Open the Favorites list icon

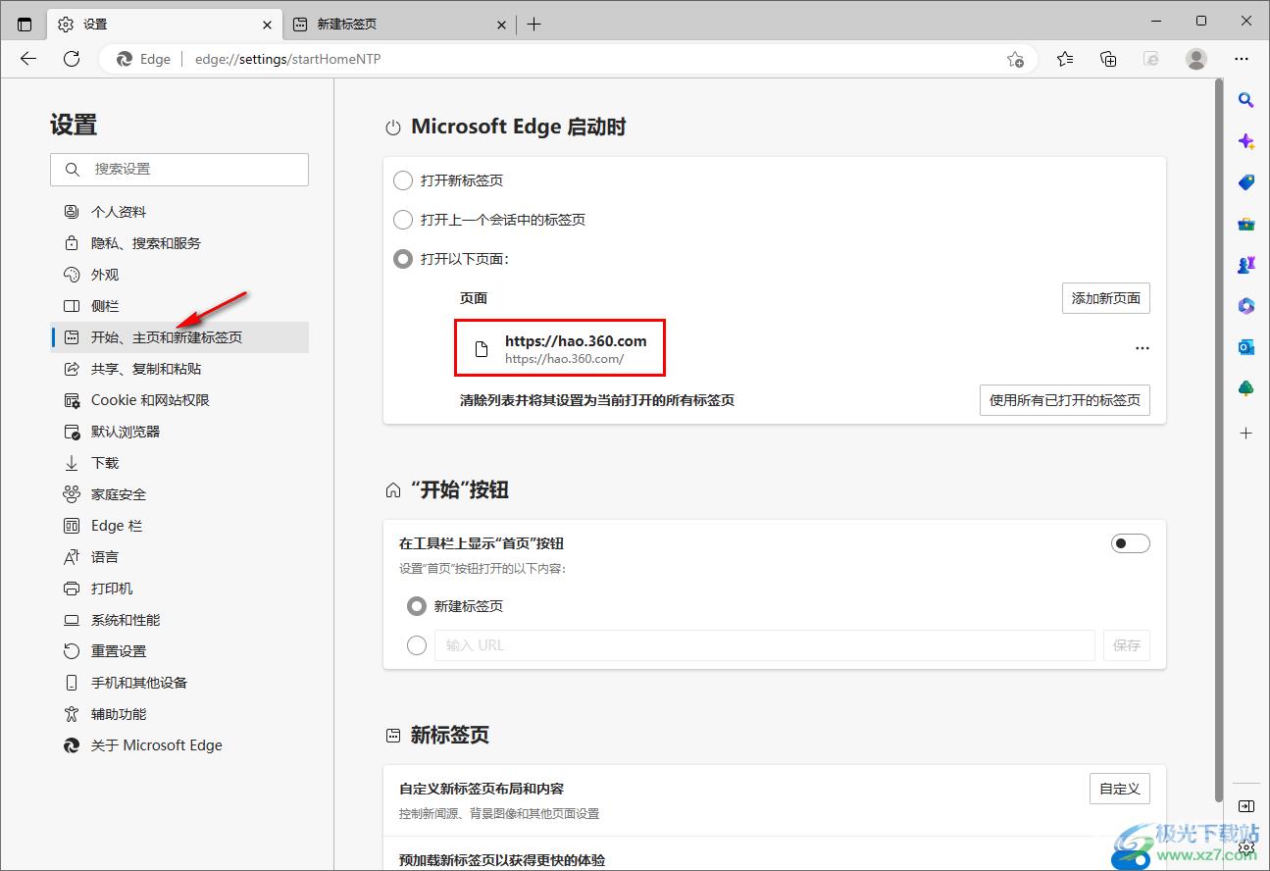[x=1065, y=59]
